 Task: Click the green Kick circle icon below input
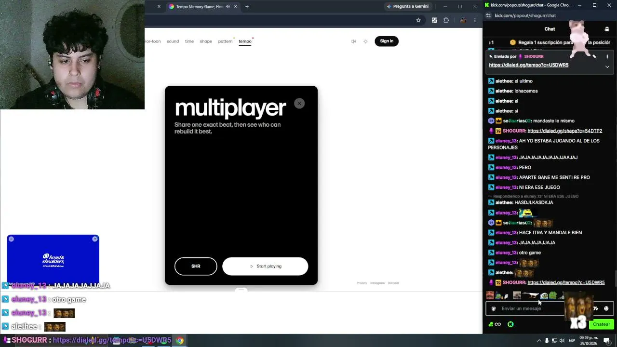[510, 324]
